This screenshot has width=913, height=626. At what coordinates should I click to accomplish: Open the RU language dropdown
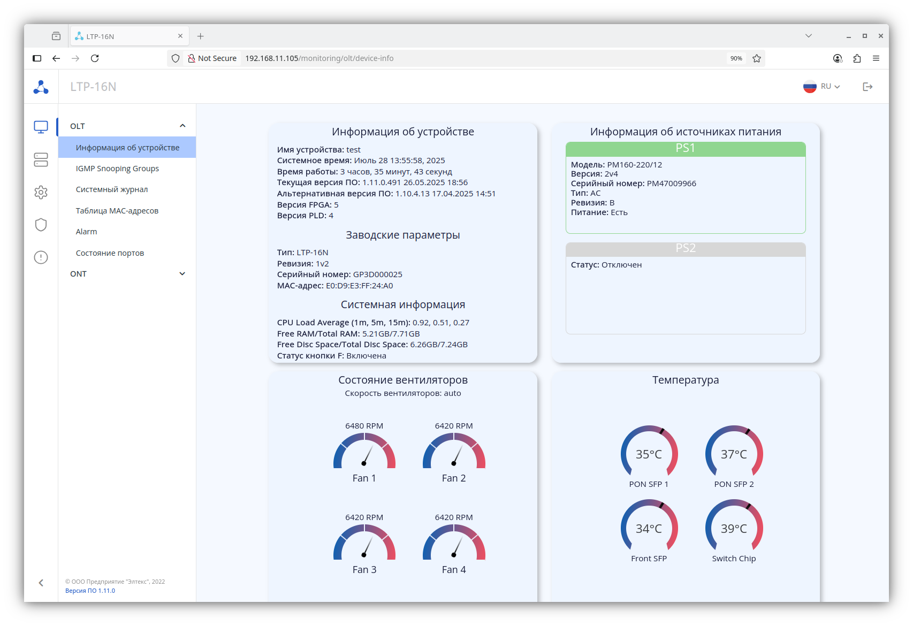(x=821, y=87)
